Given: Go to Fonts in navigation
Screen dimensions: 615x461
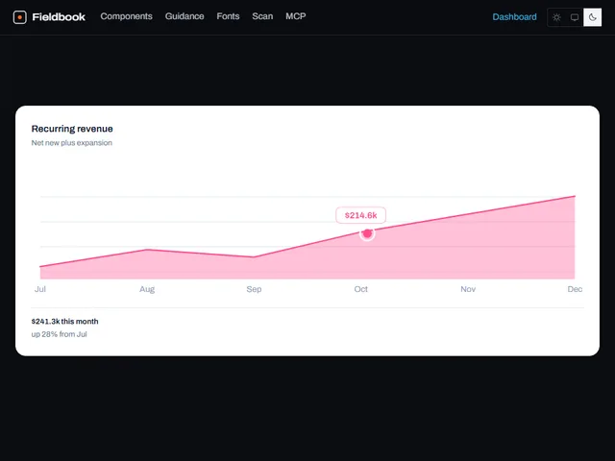Looking at the screenshot, I should pyautogui.click(x=228, y=16).
